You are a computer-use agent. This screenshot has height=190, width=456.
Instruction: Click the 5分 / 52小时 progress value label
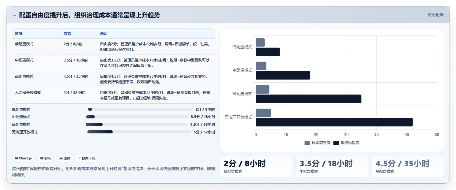click(204, 132)
